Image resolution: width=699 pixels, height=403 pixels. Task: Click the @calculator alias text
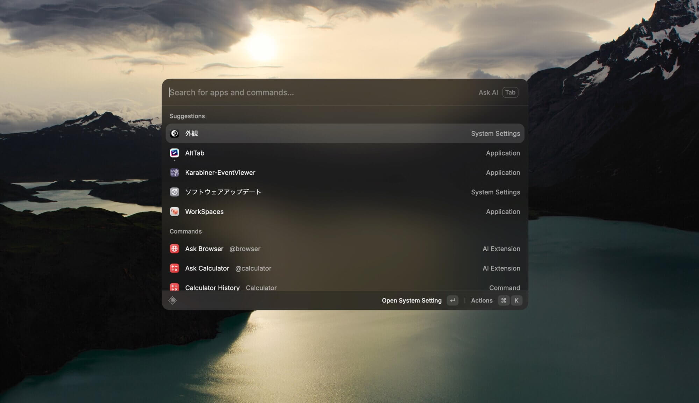pos(253,268)
